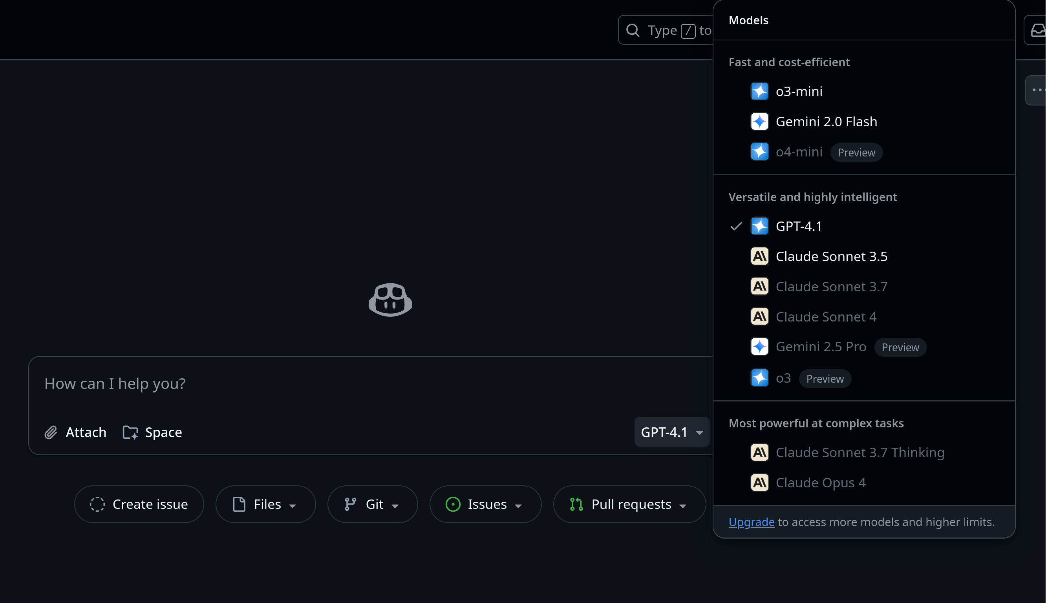
Task: Click the Issues button label
Action: point(487,505)
